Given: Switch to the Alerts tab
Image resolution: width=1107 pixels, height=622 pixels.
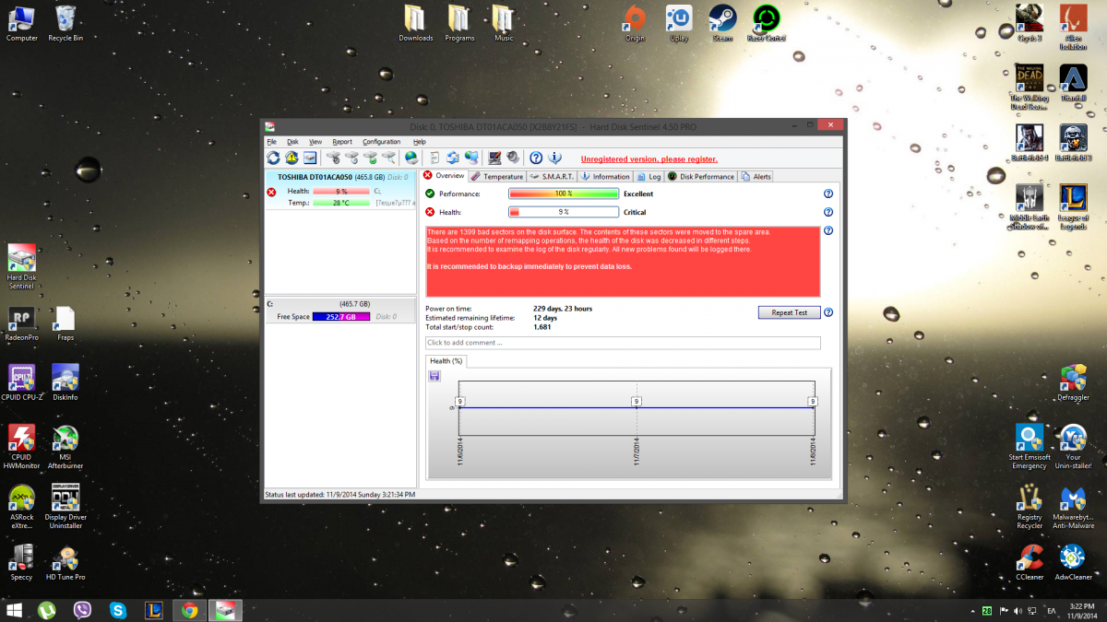Looking at the screenshot, I should click(x=756, y=176).
